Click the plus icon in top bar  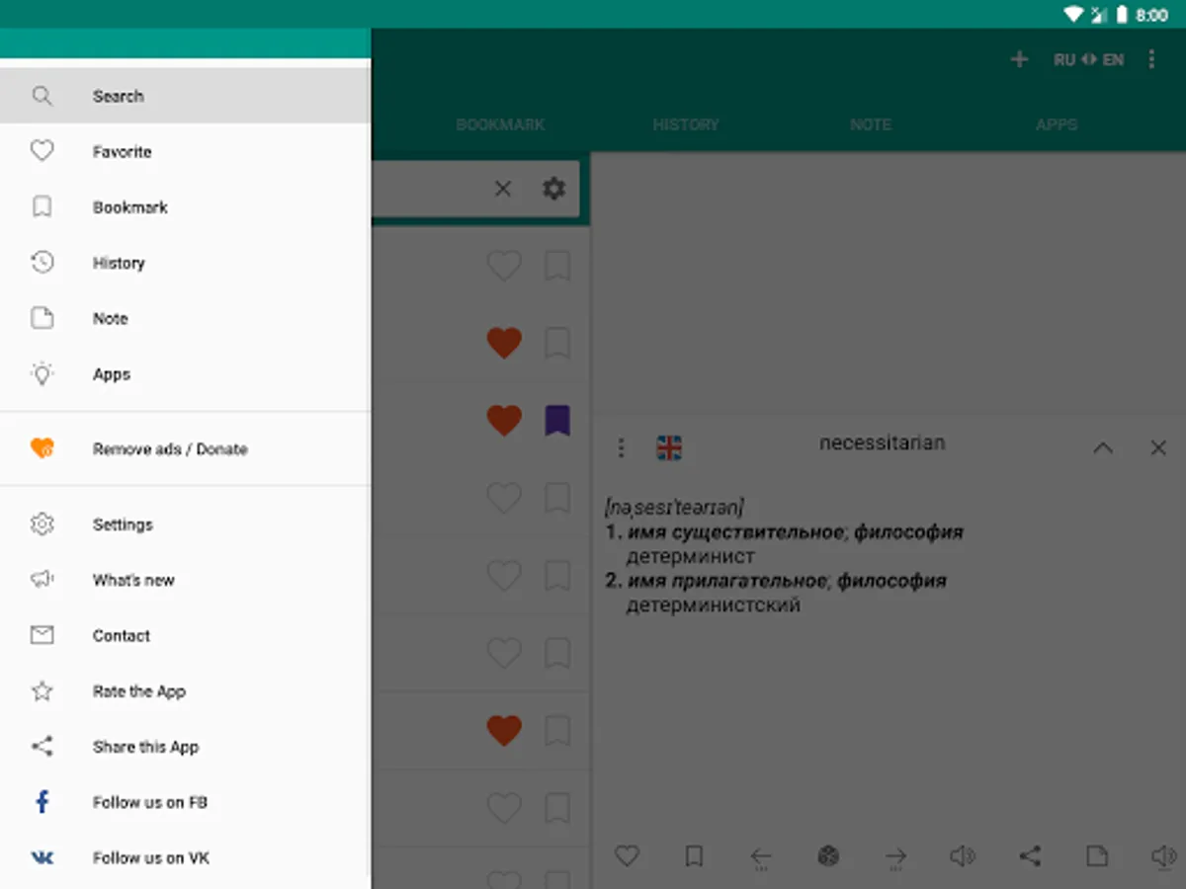click(1019, 60)
